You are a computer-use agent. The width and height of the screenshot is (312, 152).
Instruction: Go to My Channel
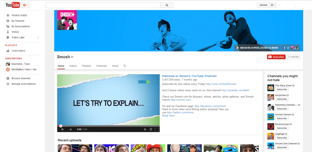coord(18,21)
